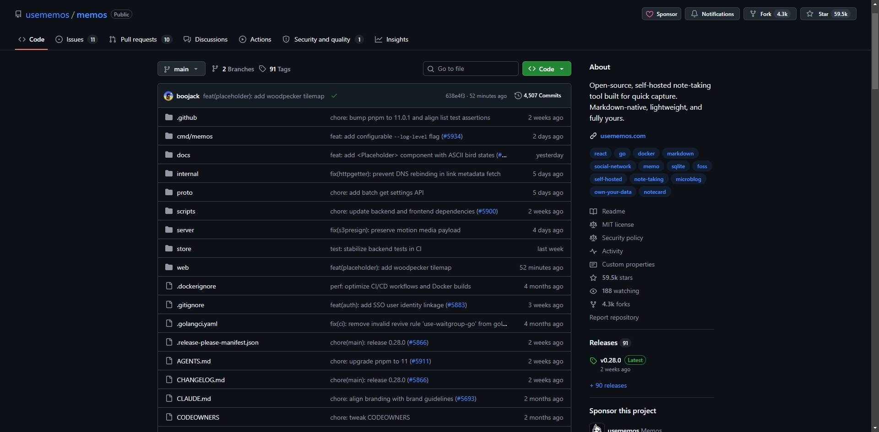
Task: Click the CODEOWNERS file icon
Action: click(169, 417)
